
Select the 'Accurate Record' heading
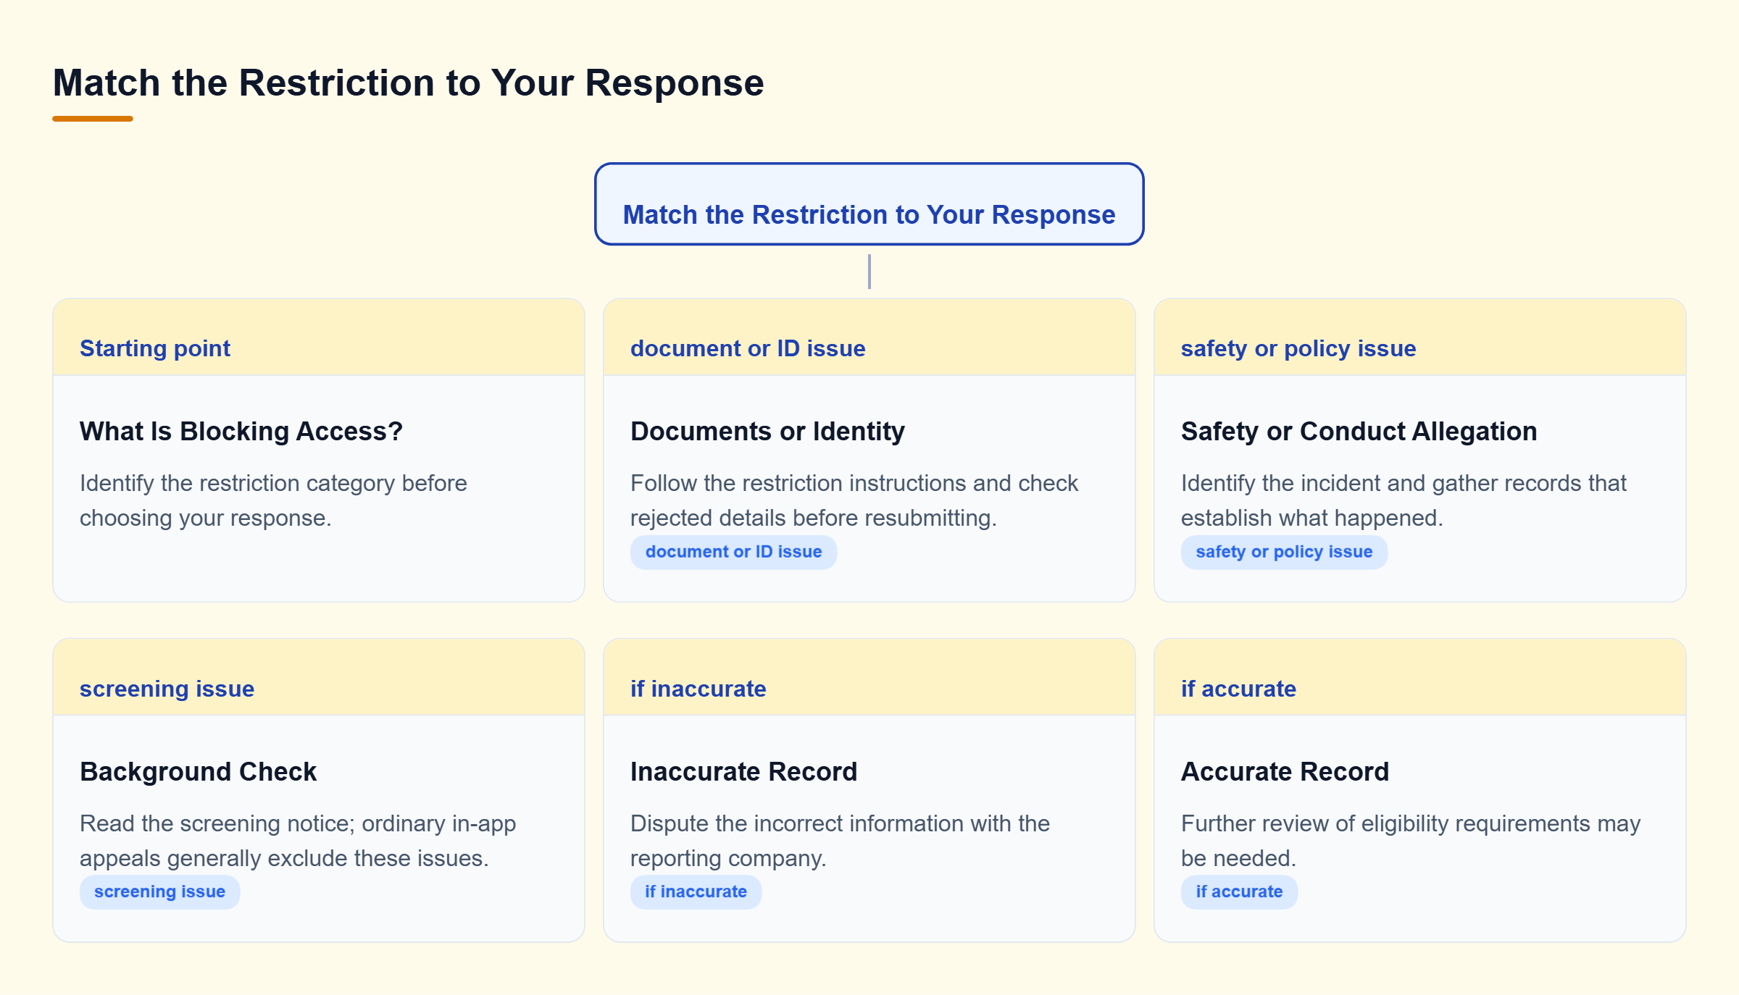(1285, 772)
